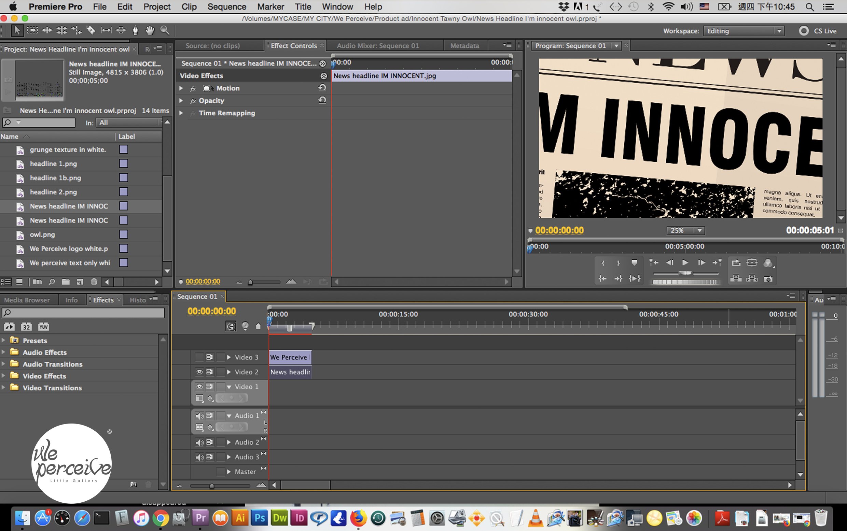
Task: Select the Rate Stretch tool
Action: [x=76, y=30]
